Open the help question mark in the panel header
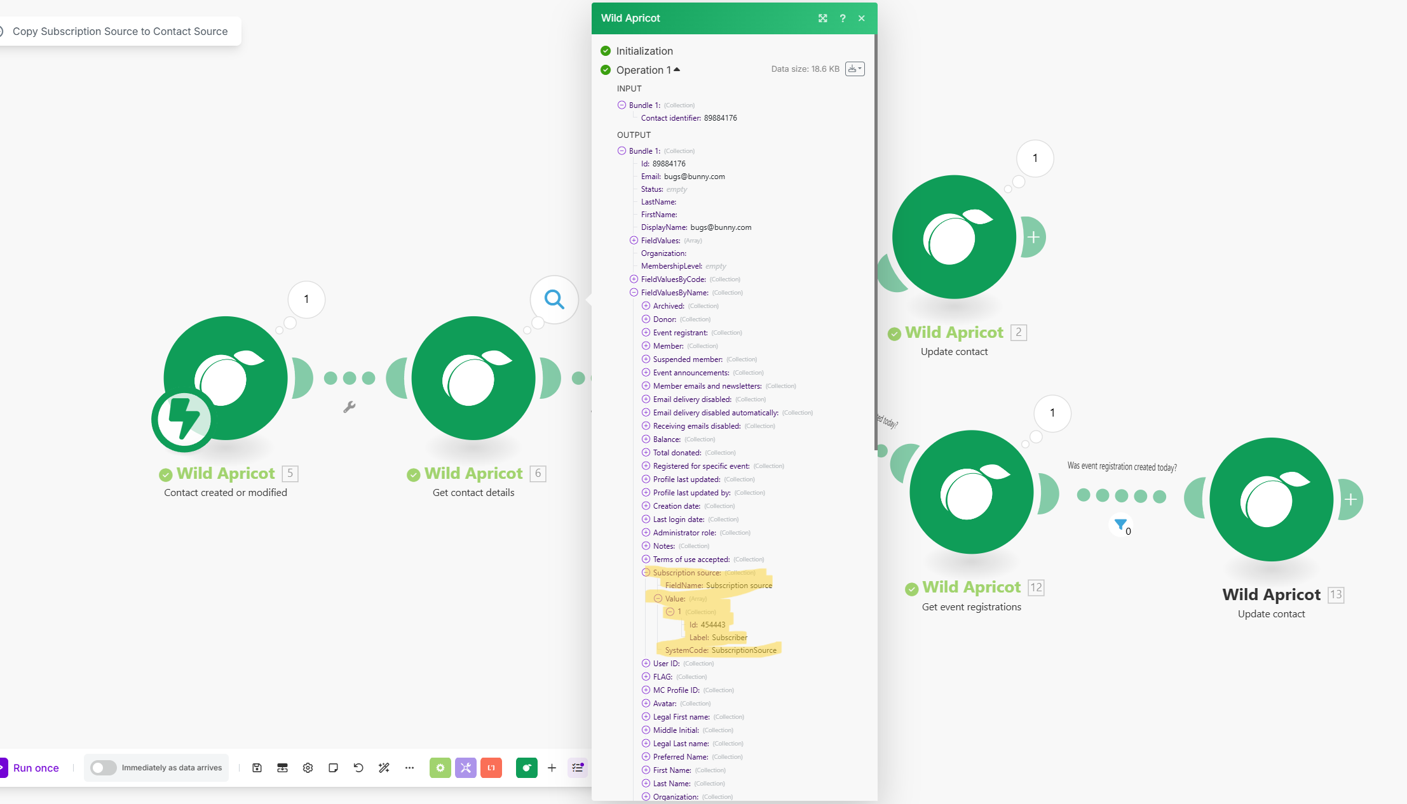This screenshot has height=804, width=1407. click(842, 18)
